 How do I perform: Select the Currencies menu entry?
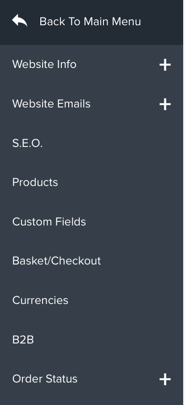coord(40,300)
